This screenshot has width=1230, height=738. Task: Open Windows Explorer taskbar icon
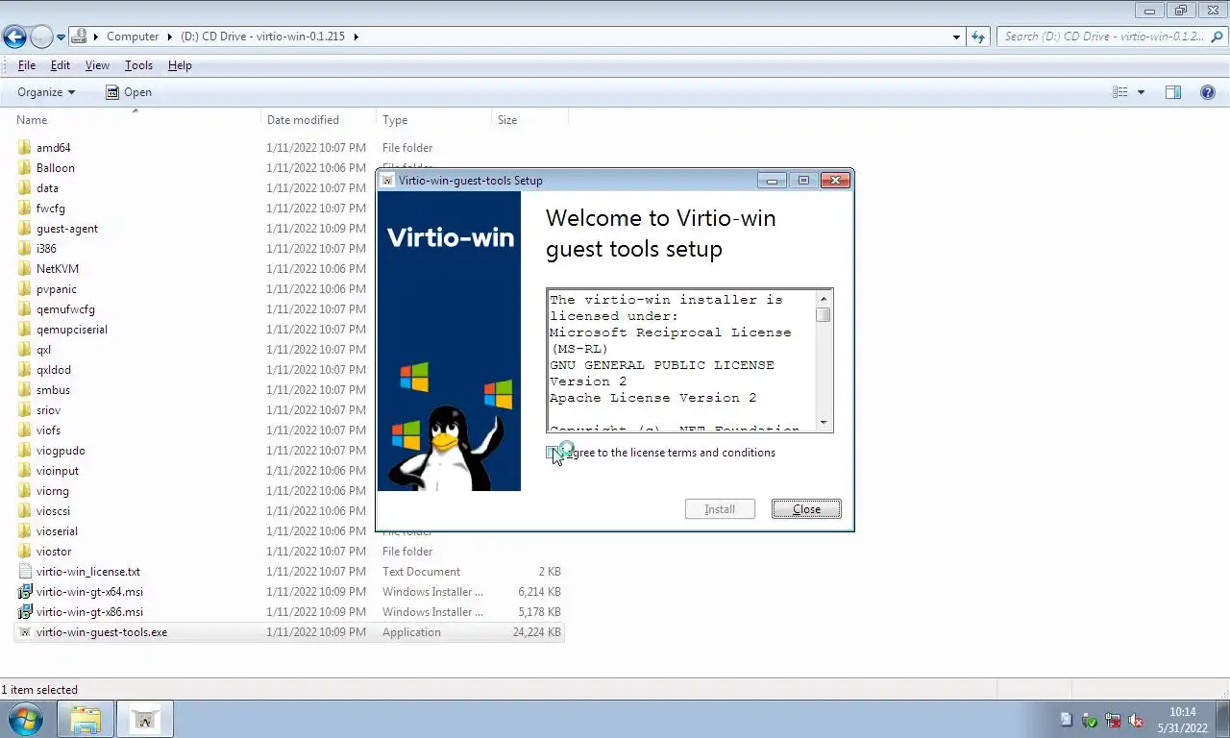[x=86, y=720]
